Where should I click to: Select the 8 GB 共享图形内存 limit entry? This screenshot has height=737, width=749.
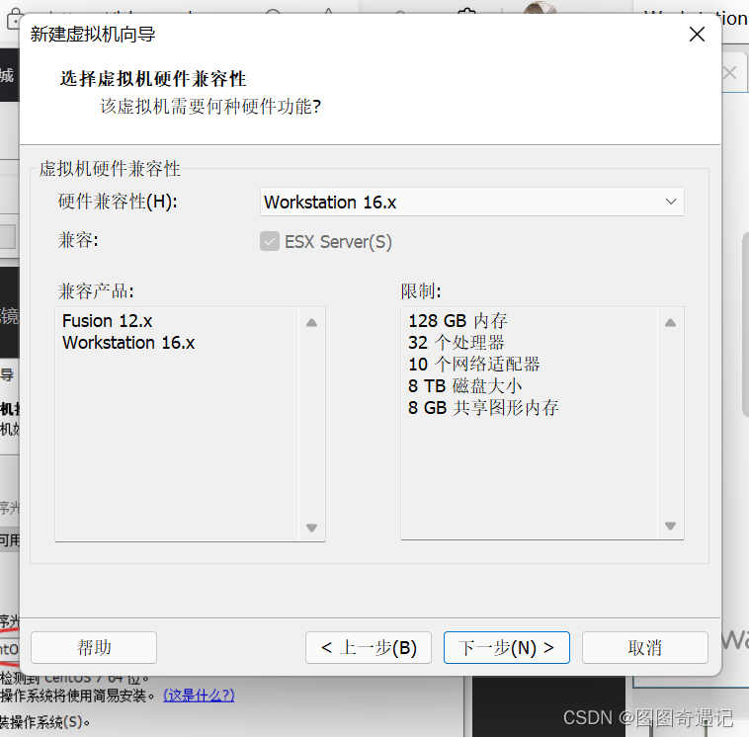(x=483, y=408)
